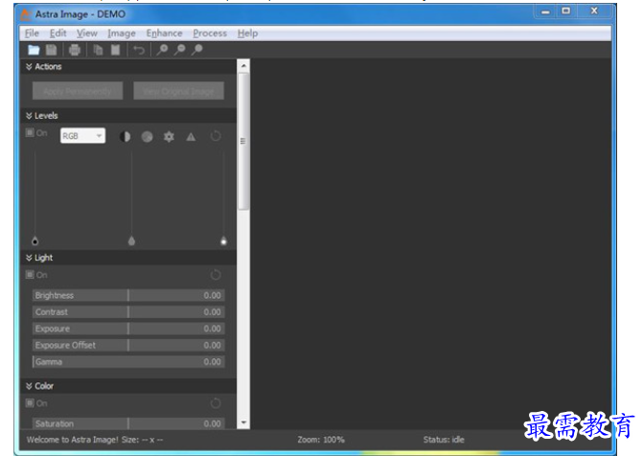Collapse the Levels panel section
Screen dimensions: 643x456
[29, 116]
